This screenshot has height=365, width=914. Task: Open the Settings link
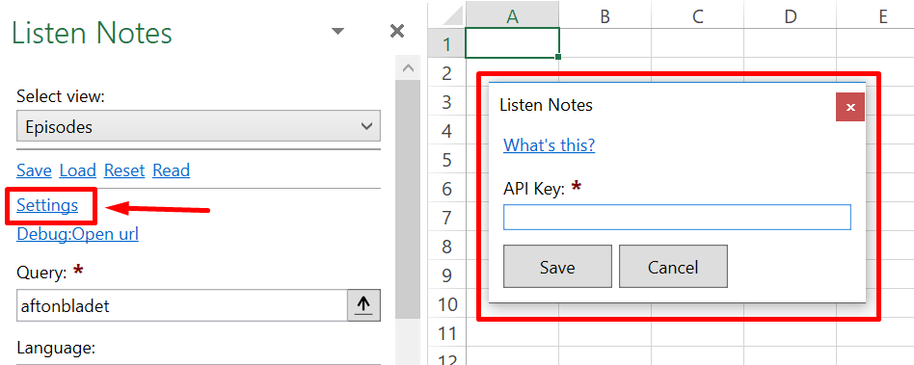(47, 205)
